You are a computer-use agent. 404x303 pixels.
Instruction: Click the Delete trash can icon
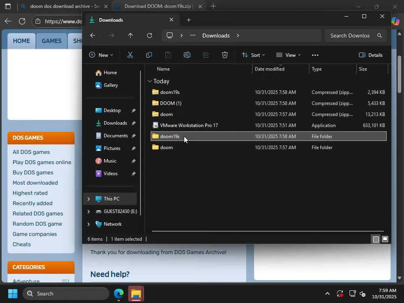224,55
